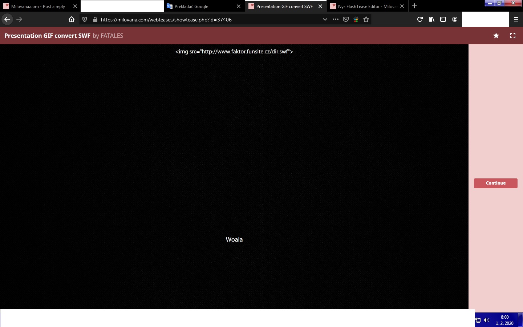Click the img src code text
Viewport: 523px width, 327px height.
[x=234, y=52]
